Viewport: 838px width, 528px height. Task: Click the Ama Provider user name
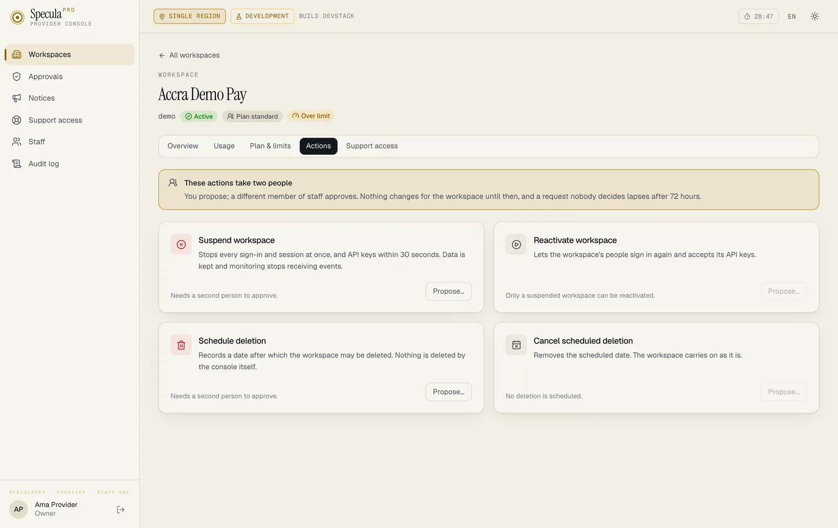pos(56,504)
